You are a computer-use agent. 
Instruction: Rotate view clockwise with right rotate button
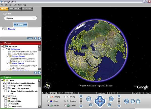111,99
